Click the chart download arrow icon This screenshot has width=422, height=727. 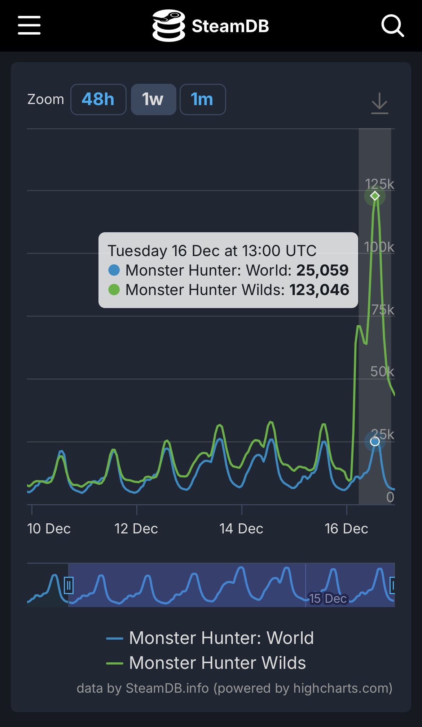[x=379, y=103]
